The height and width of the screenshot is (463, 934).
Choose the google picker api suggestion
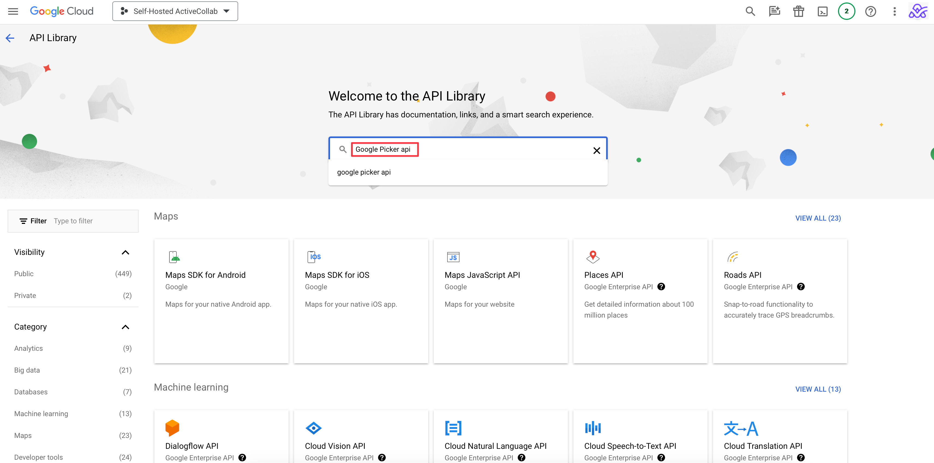364,172
